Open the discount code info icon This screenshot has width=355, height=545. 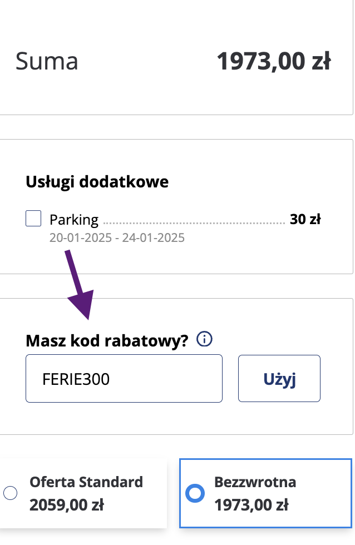[204, 339]
